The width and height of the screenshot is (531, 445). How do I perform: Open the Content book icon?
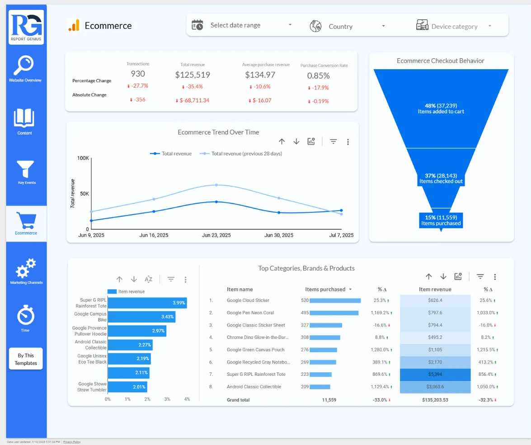coord(24,117)
